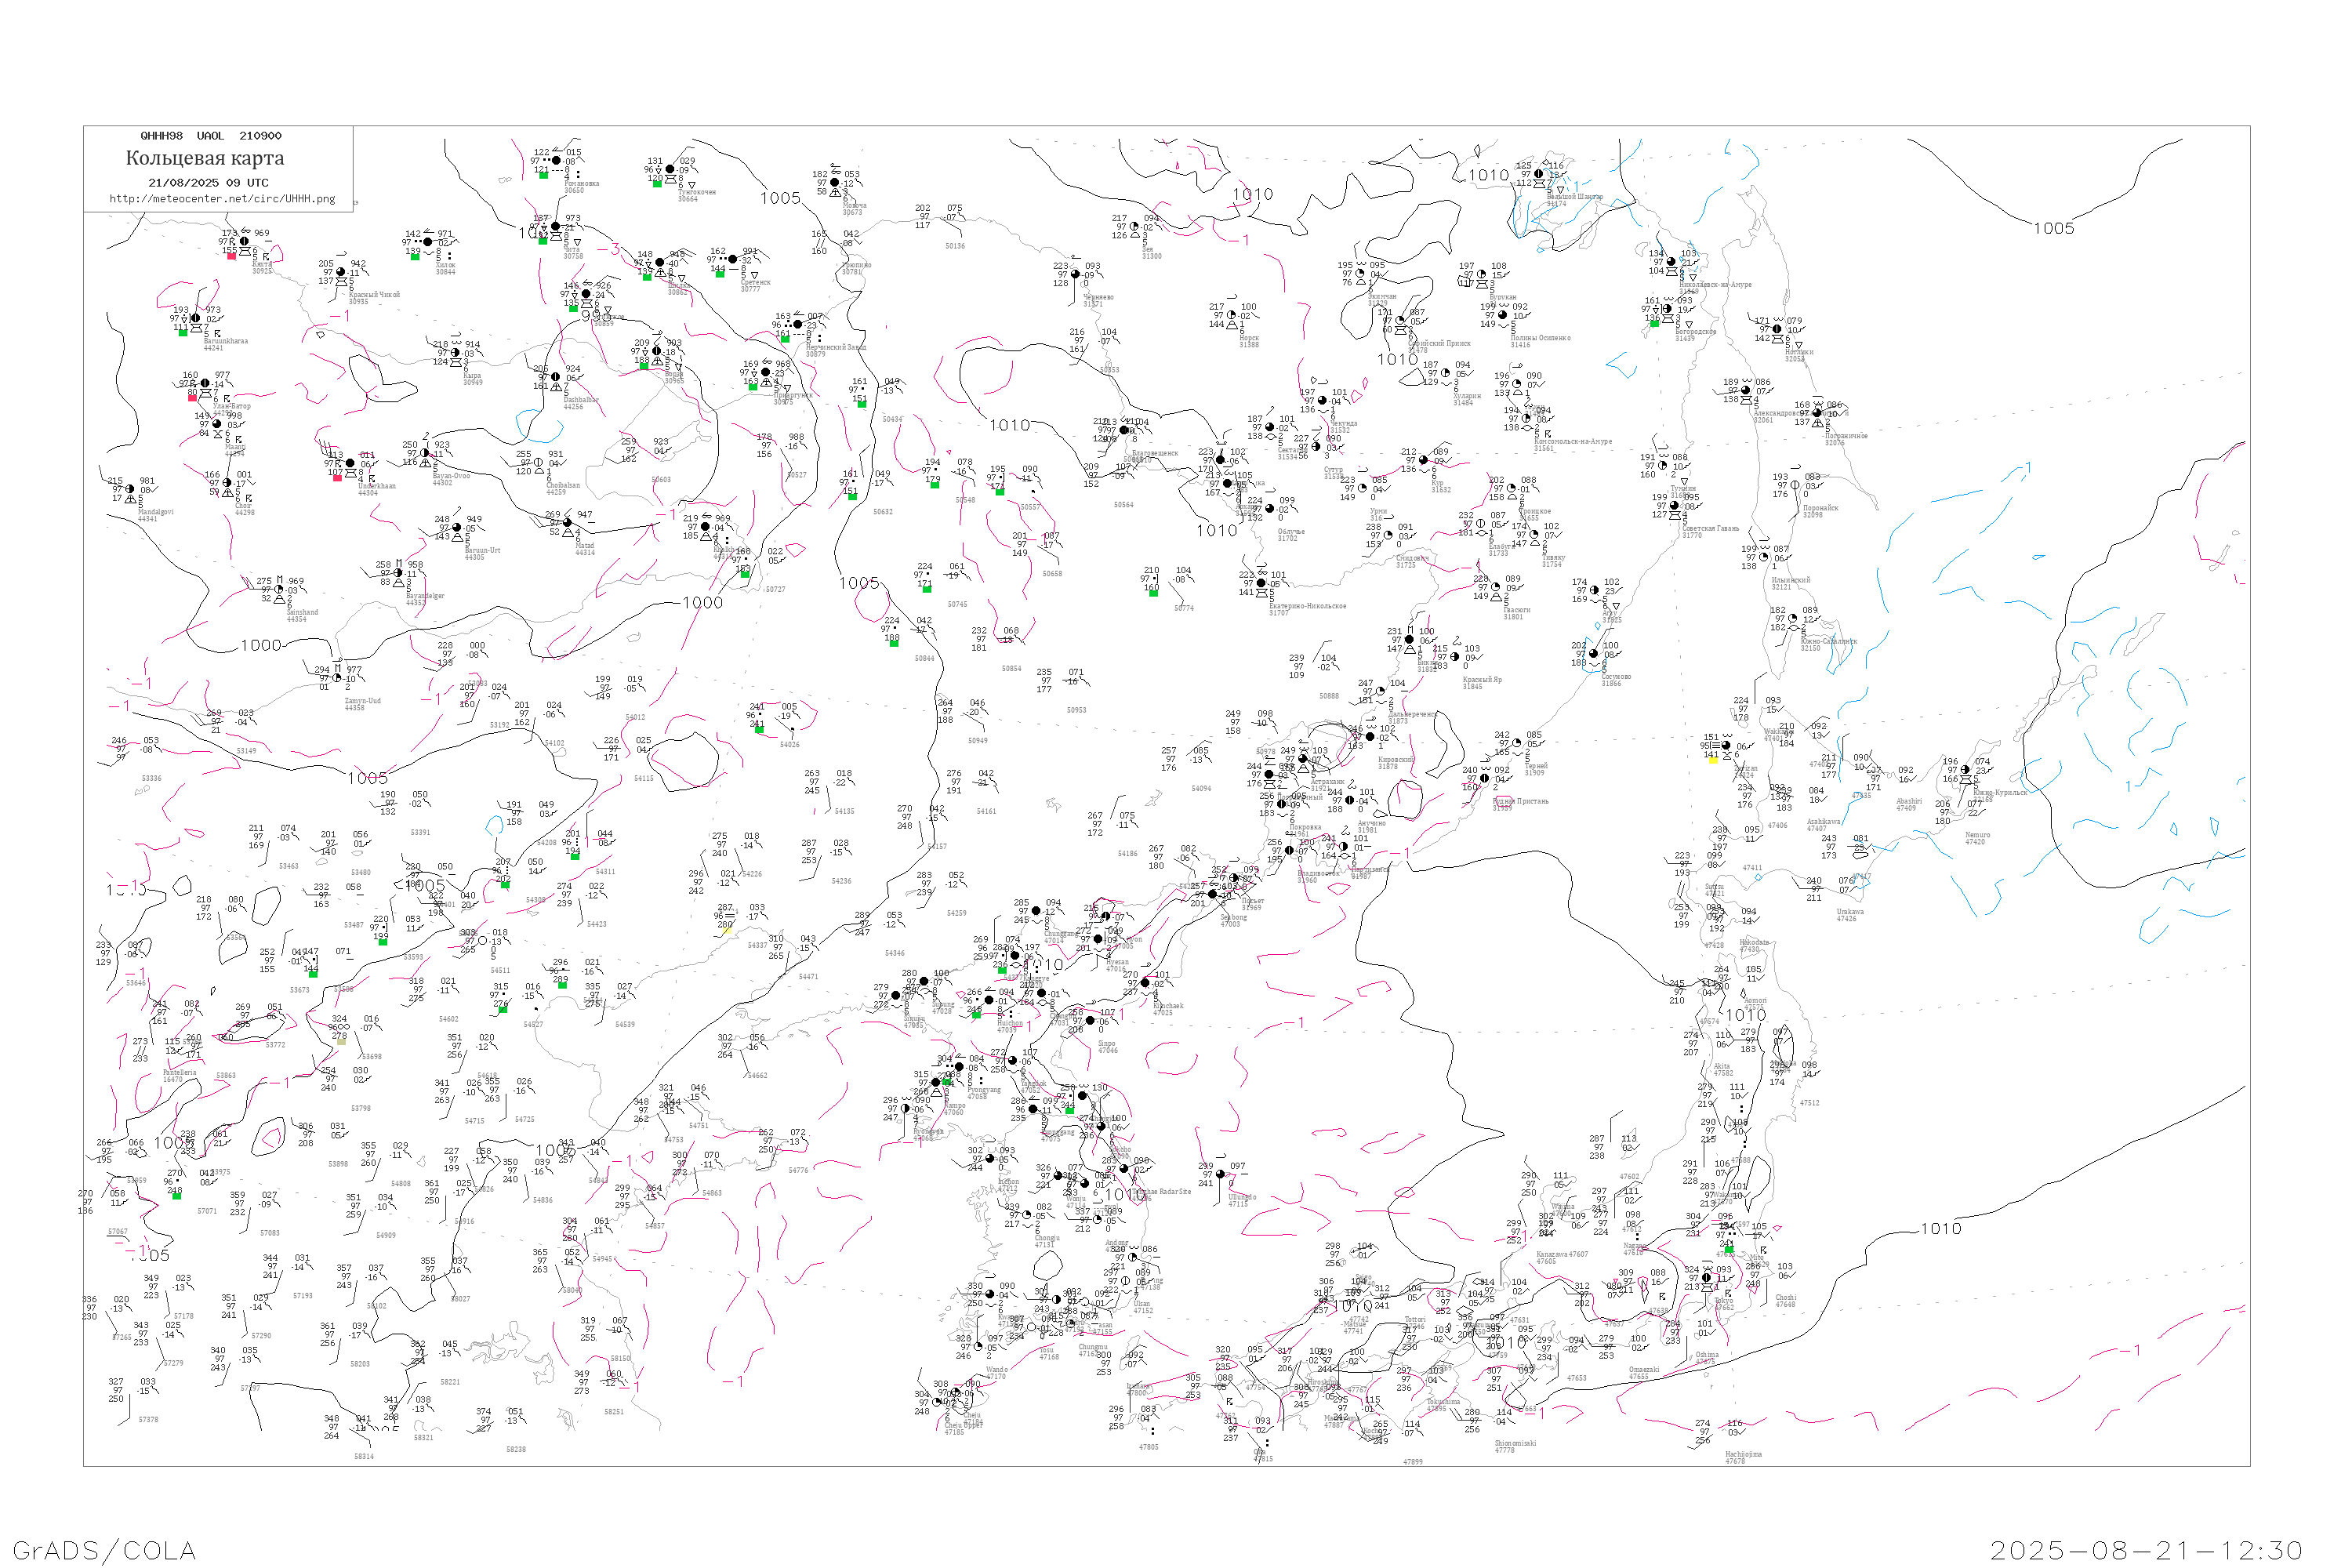
Task: Click Советская Гавань station cloud symbol
Action: coord(1674,506)
